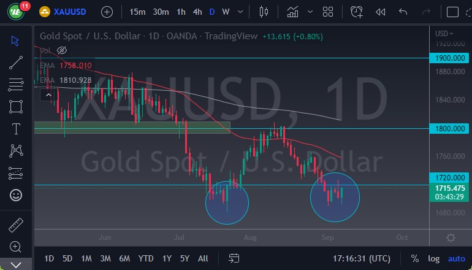
Task: Switch to the 4h timeframe
Action: pyautogui.click(x=197, y=12)
